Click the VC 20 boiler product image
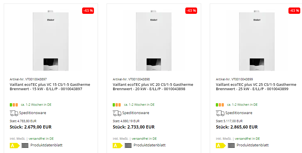This screenshot has width=302, height=153. (x=154, y=41)
